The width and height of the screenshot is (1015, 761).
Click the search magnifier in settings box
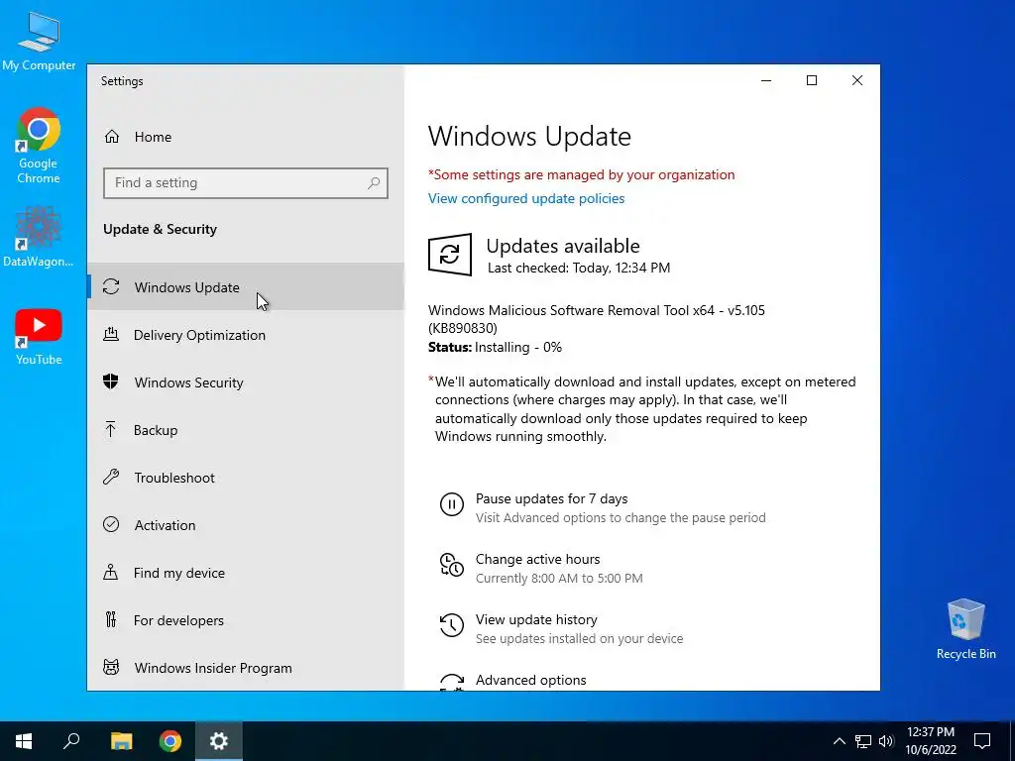(374, 183)
